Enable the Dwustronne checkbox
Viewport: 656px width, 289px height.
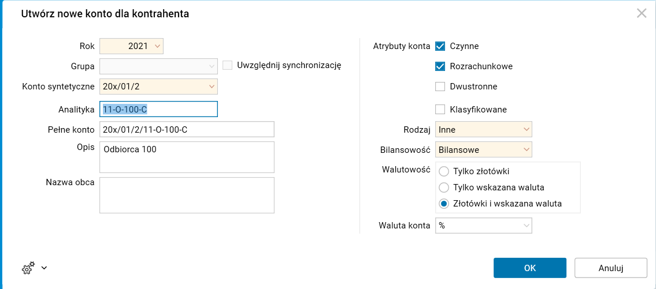(x=440, y=87)
